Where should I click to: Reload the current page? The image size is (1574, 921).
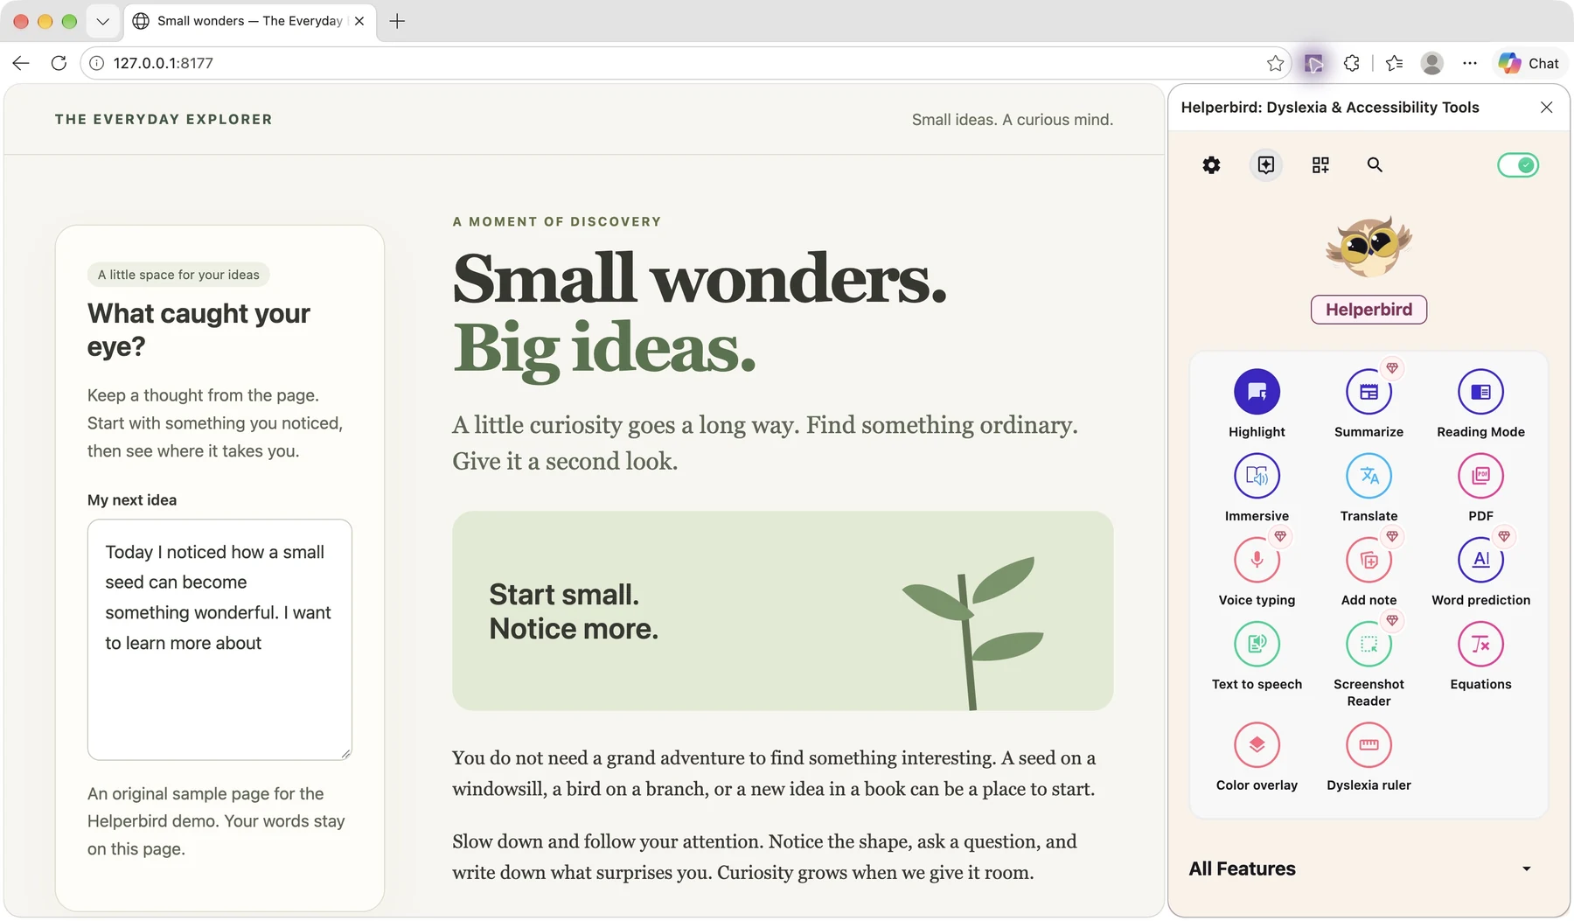tap(59, 63)
